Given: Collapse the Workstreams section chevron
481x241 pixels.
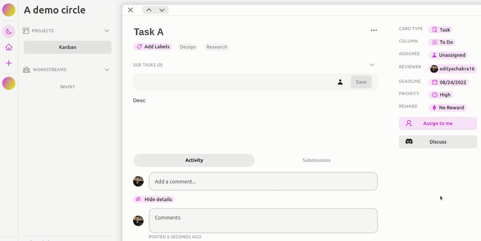Looking at the screenshot, I should [107, 69].
